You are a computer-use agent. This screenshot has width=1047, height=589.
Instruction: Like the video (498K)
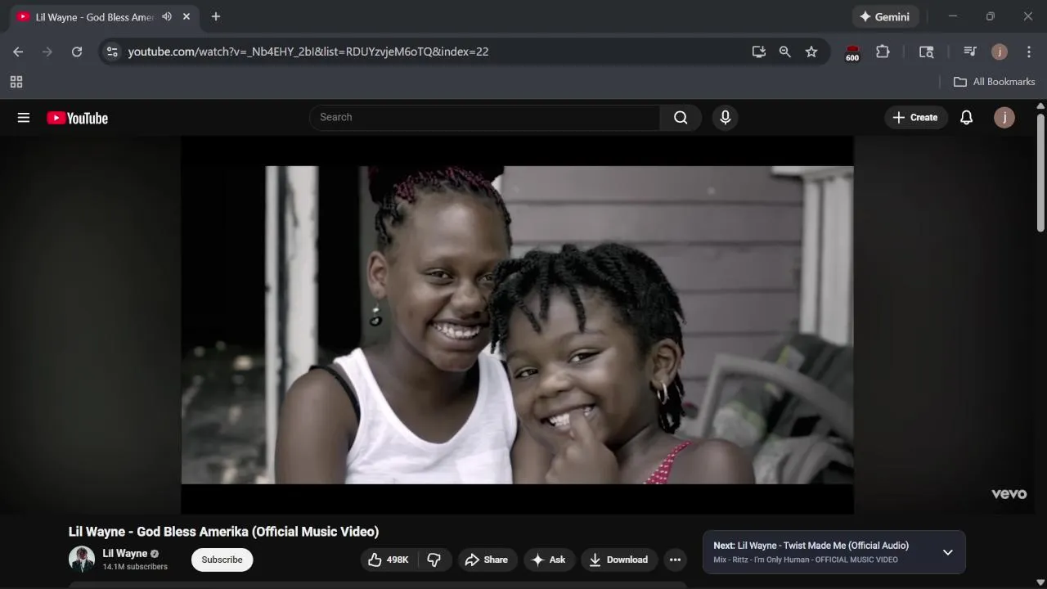coord(389,560)
